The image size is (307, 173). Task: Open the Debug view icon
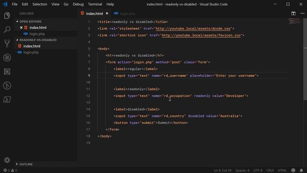[x=7, y=58]
